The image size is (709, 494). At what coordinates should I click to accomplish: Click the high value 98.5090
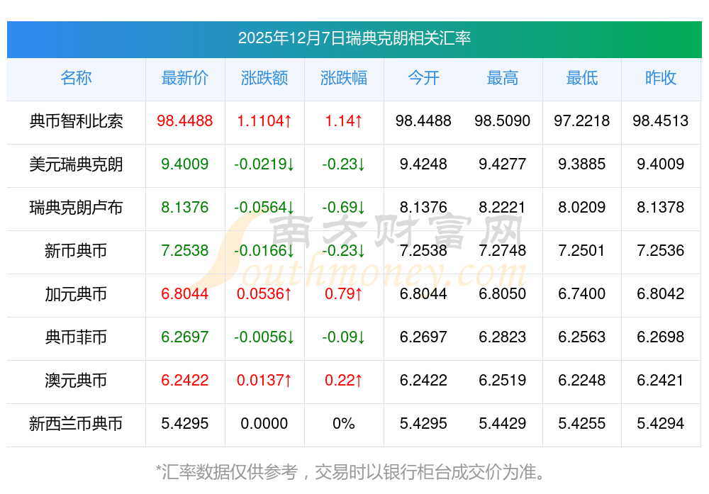[x=503, y=121]
